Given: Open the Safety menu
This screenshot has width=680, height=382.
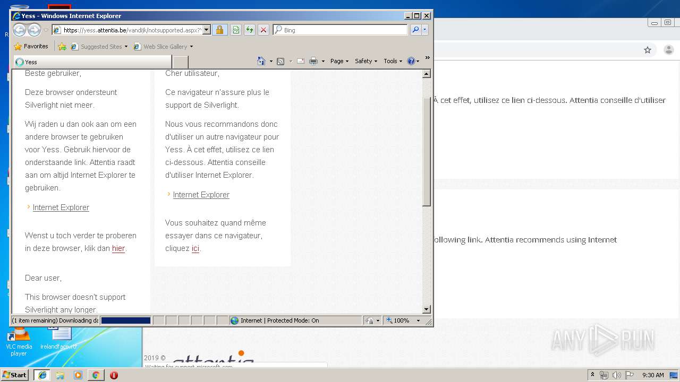Looking at the screenshot, I should click(366, 61).
